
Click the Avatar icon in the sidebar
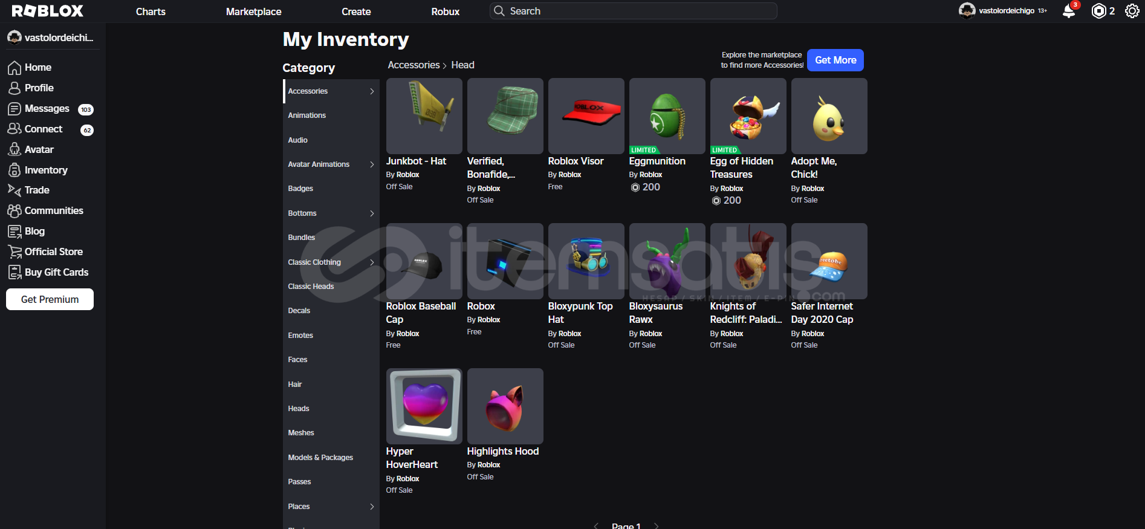click(x=15, y=149)
